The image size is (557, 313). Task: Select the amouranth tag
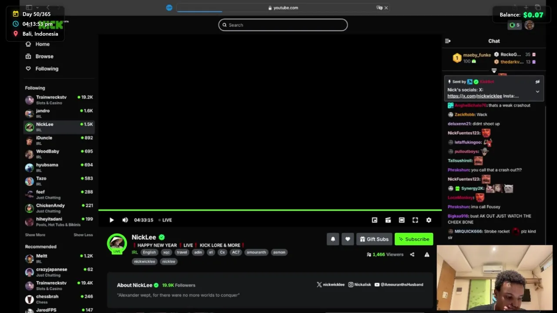(256, 252)
